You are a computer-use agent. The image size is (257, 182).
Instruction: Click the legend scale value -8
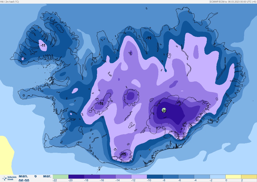coord(164,180)
